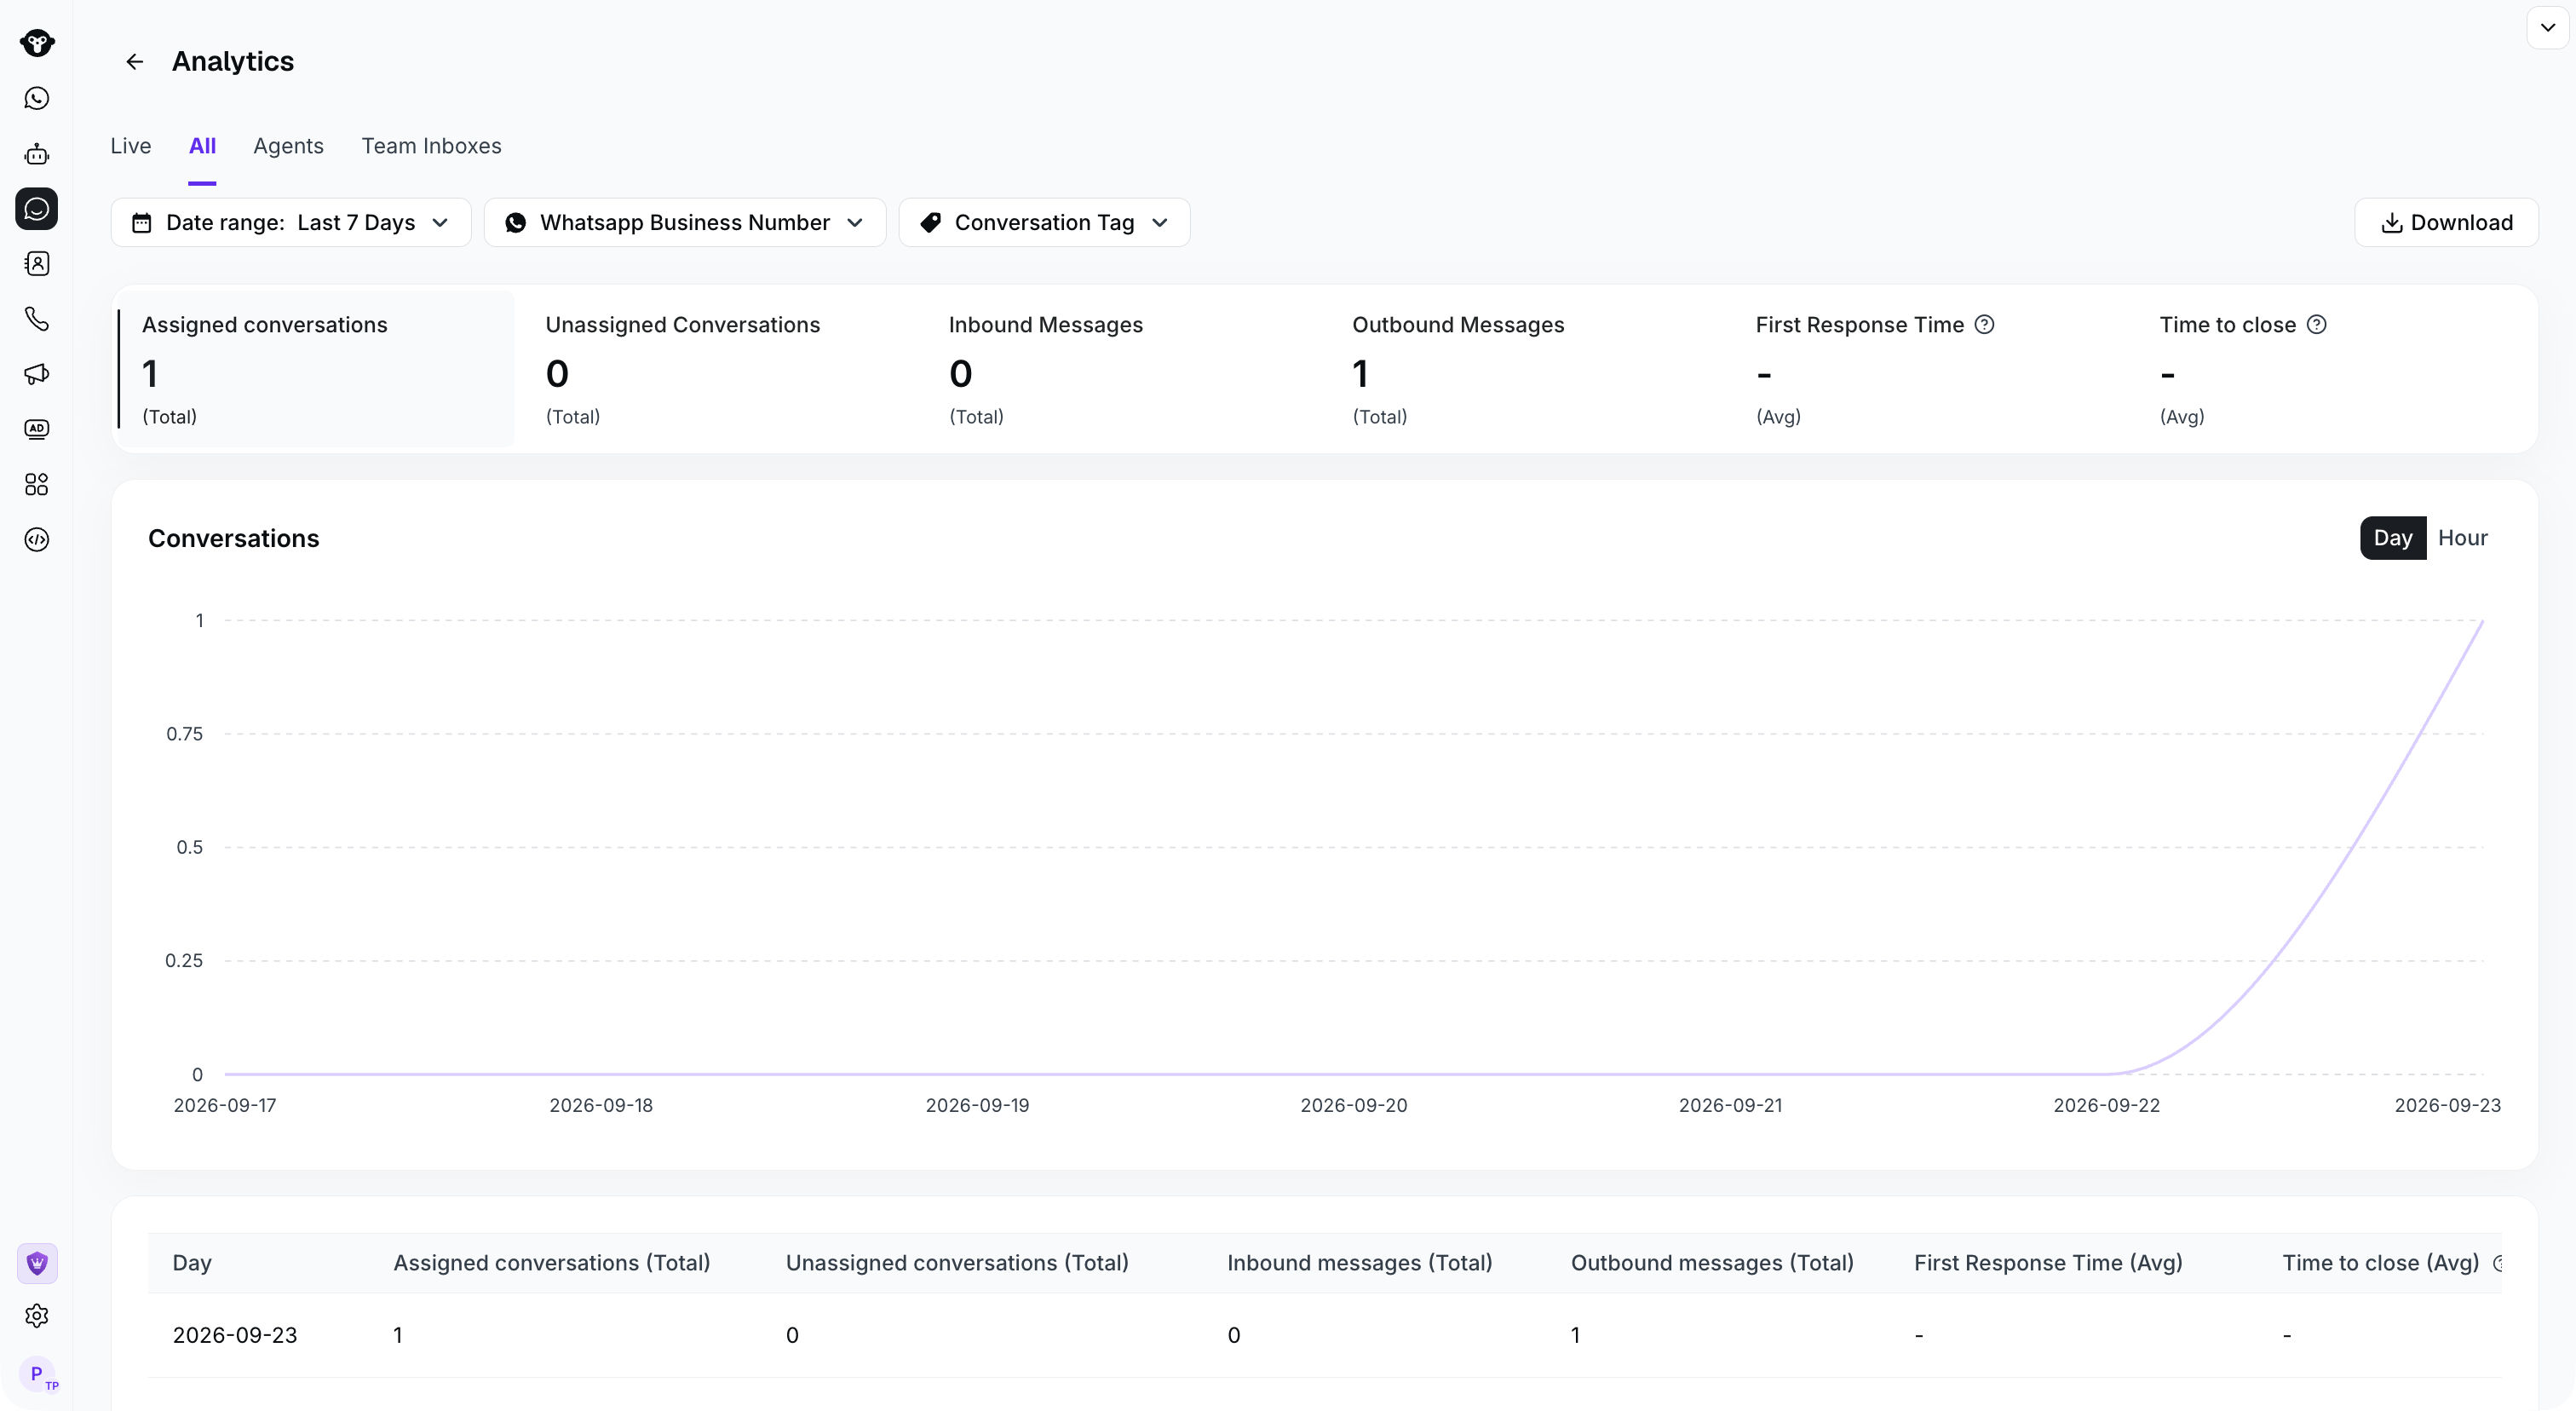Screen dimensions: 2576x1411
Task: Click the profile avatar P icon
Action: pos(38,1374)
